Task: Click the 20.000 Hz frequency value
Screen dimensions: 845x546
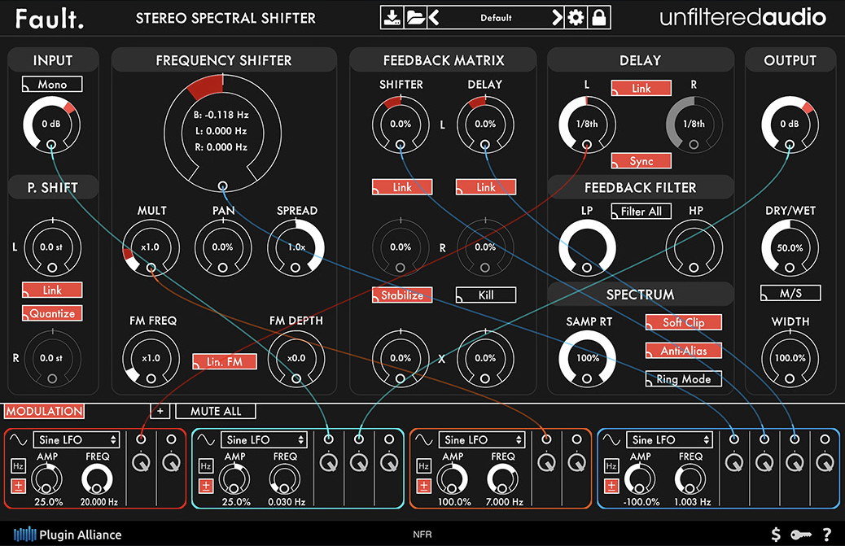Action: pyautogui.click(x=97, y=503)
